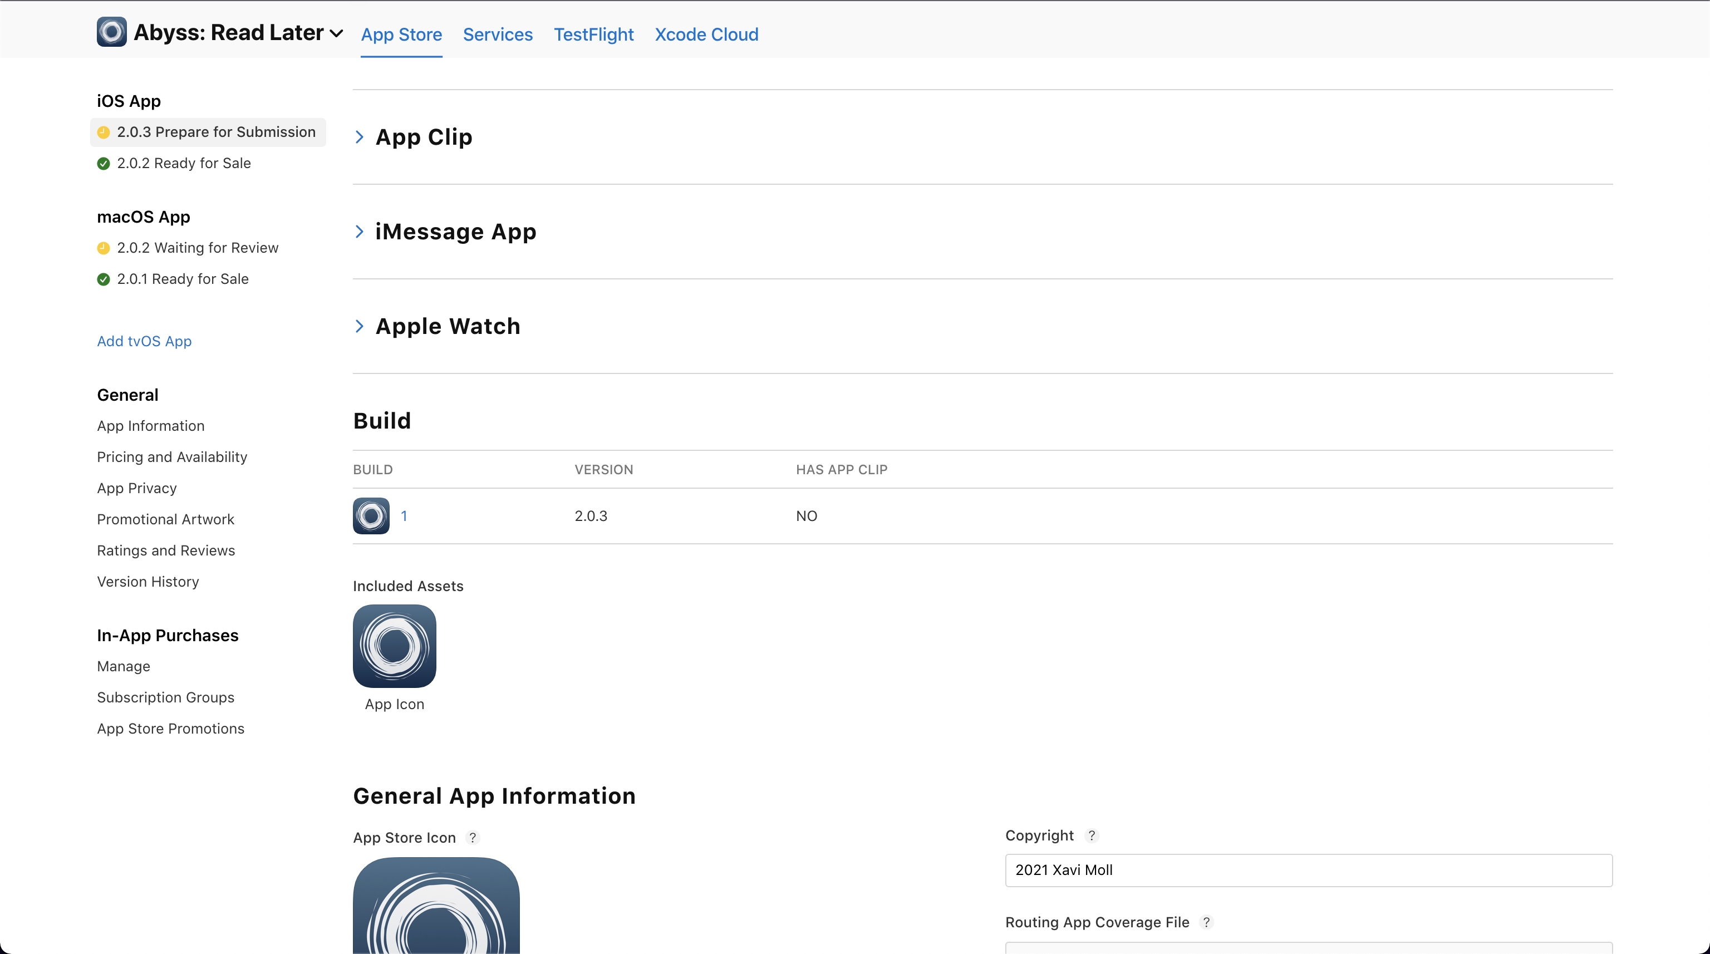Switch to the App Store tab
Image resolution: width=1710 pixels, height=954 pixels.
coord(401,35)
